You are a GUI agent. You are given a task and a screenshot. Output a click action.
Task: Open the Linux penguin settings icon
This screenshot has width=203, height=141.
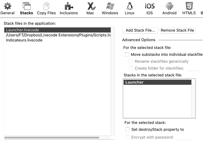point(130,6)
